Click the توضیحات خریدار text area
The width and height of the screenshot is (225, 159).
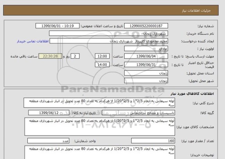pos(100,152)
